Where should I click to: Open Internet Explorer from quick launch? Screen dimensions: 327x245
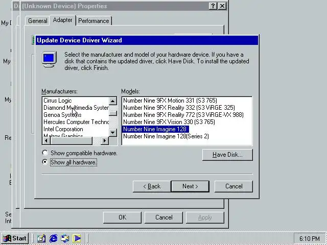click(53, 238)
